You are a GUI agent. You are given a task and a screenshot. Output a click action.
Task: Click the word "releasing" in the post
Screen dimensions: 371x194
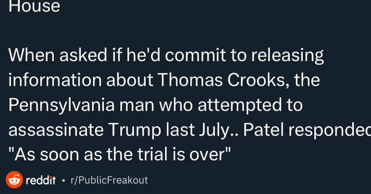(287, 55)
